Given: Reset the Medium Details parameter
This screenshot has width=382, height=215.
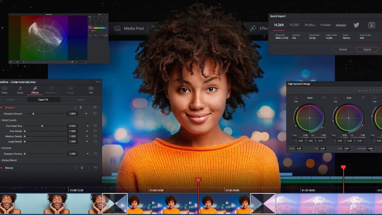Looking at the screenshot, I should click(95, 136).
